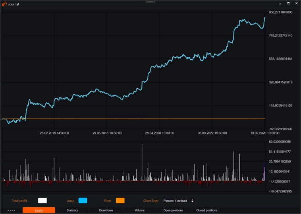
Task: Maximize the Journal window
Action: click(289, 4)
